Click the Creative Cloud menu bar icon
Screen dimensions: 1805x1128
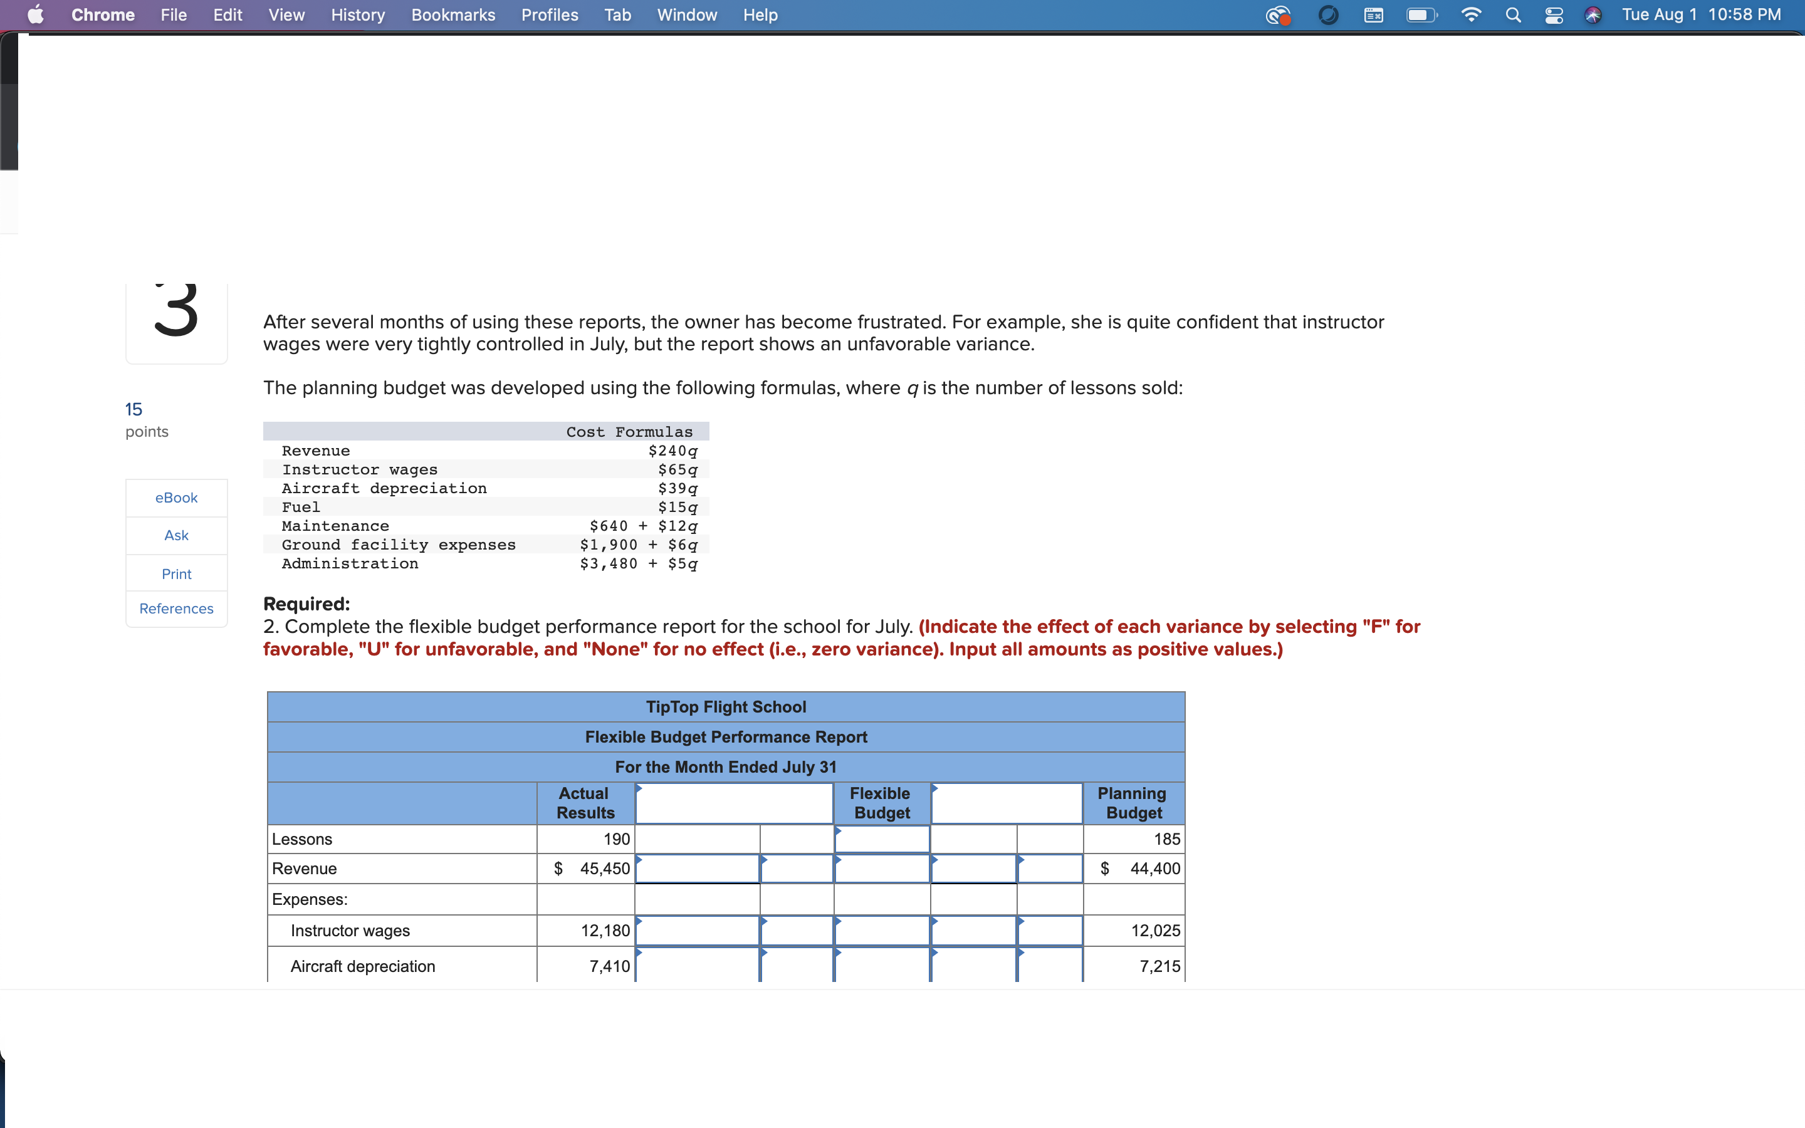pyautogui.click(x=1279, y=15)
